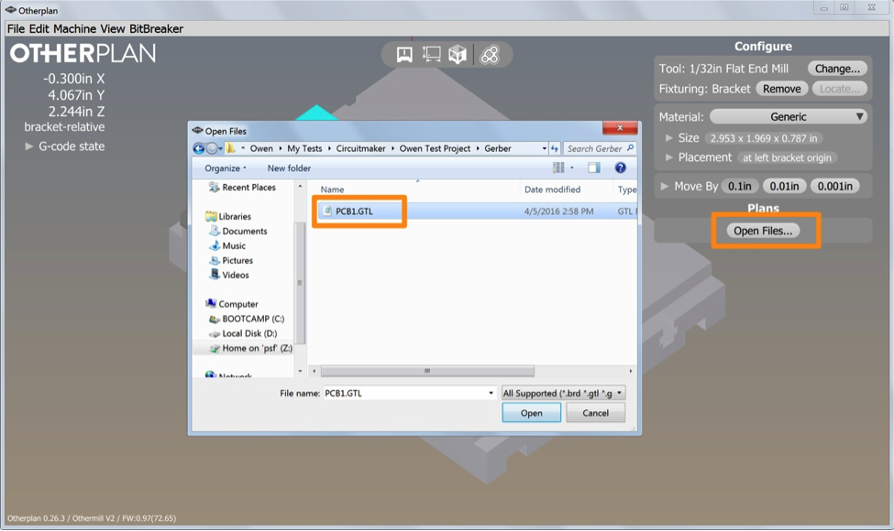Select Recent Places in the navigation pane

tap(242, 188)
